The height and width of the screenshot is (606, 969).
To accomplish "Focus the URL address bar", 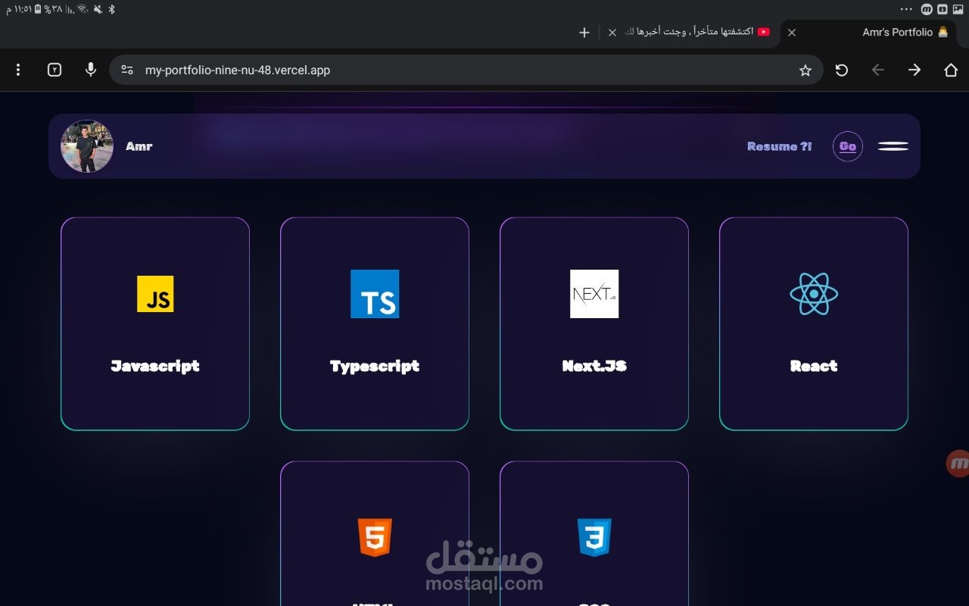I will coord(466,70).
